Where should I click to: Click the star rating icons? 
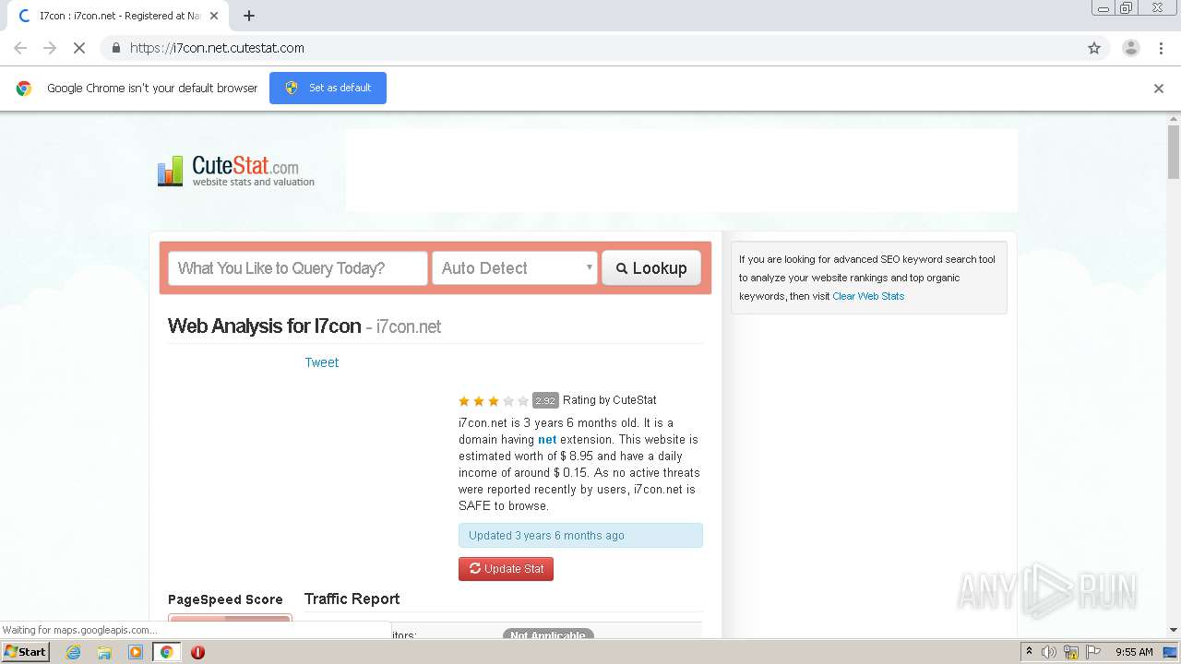[x=494, y=401]
